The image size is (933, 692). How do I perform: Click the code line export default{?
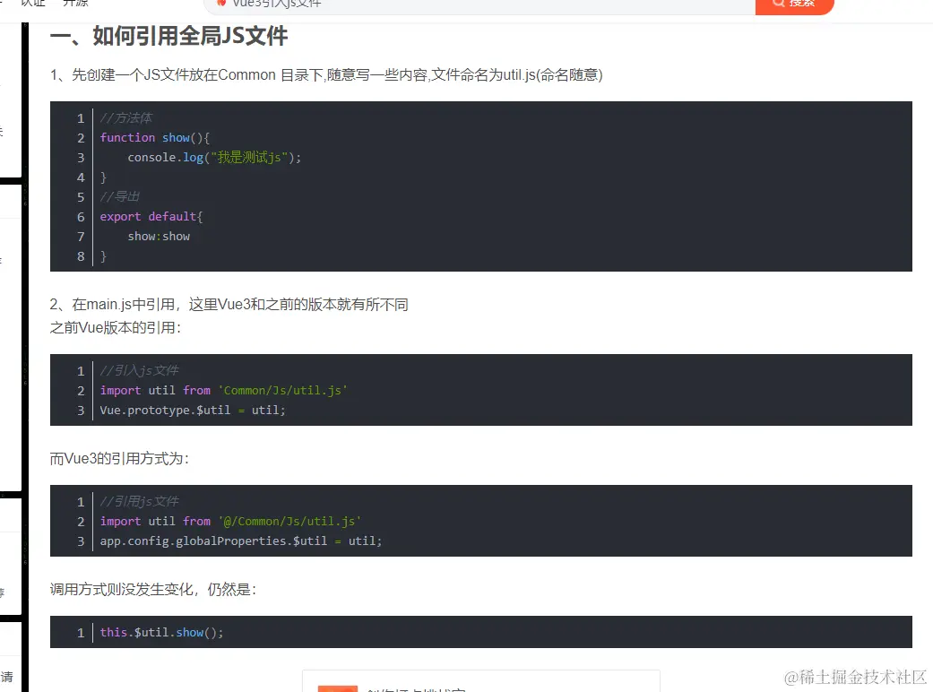click(151, 217)
